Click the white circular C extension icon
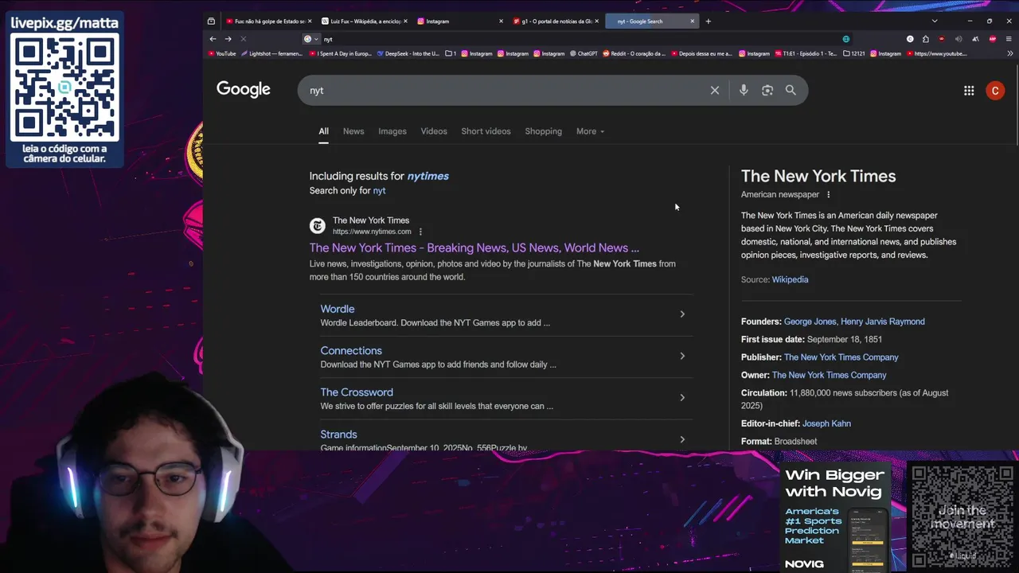This screenshot has height=573, width=1019. pyautogui.click(x=910, y=39)
